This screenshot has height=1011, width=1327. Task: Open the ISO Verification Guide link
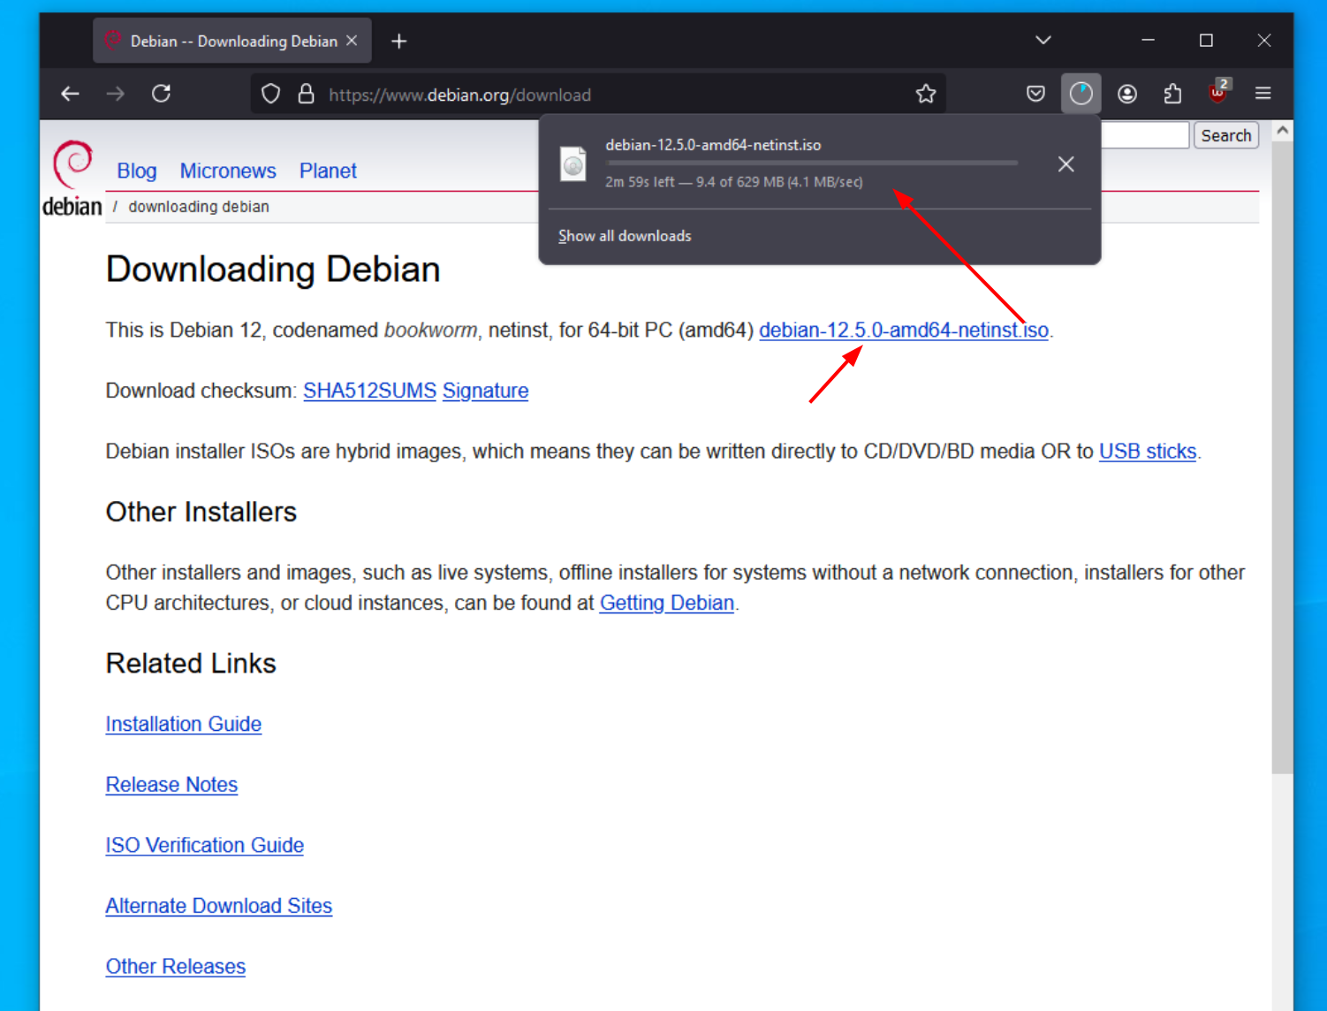(204, 845)
